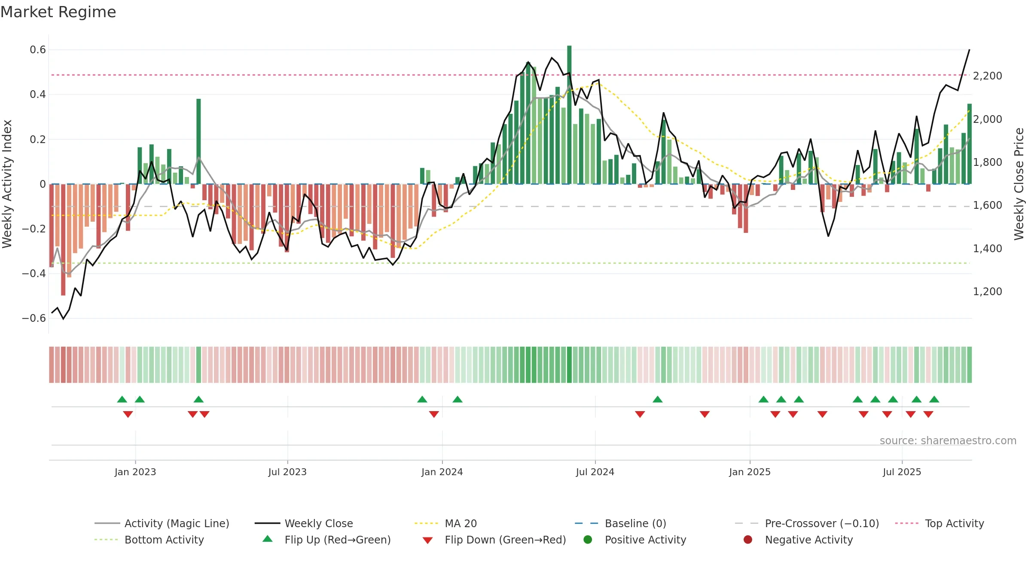
Task: Click the 2,200 price axis tick label
Action: 988,76
